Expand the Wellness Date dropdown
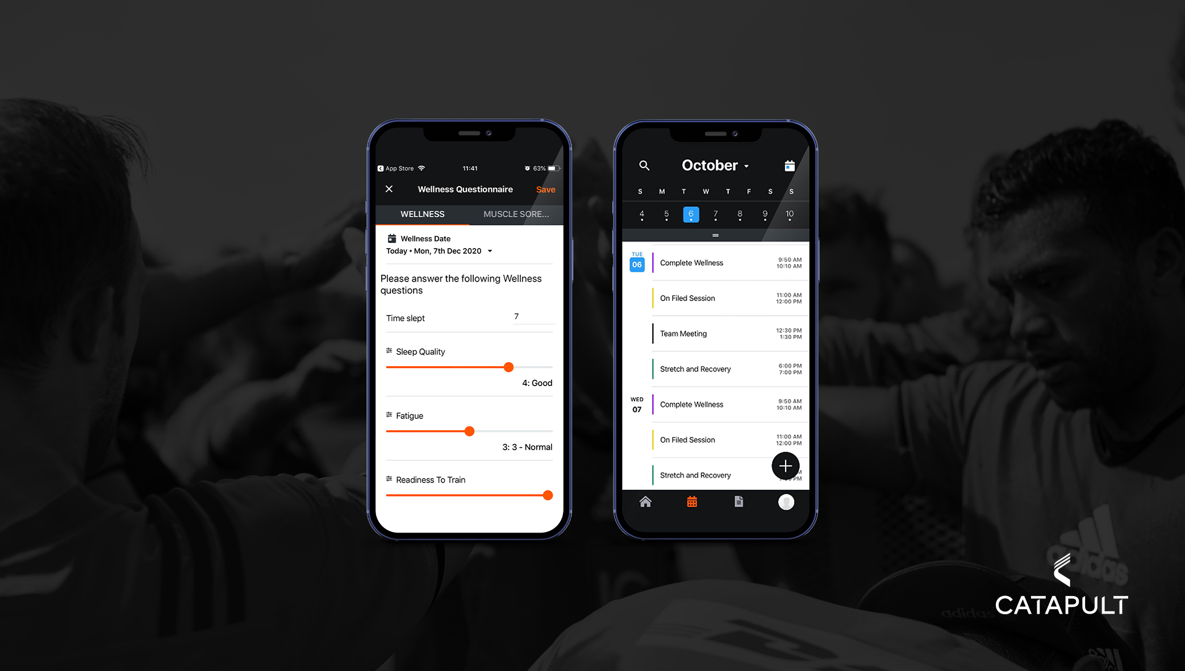 489,251
